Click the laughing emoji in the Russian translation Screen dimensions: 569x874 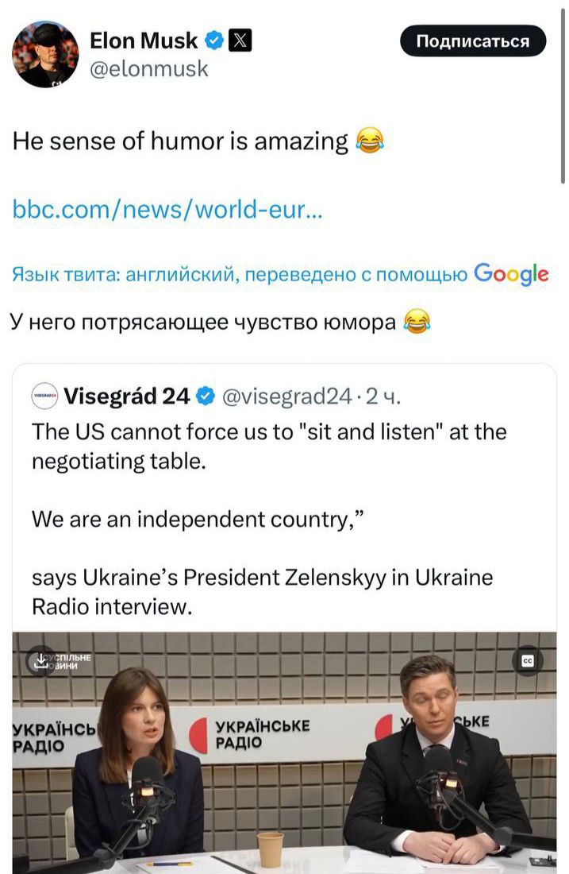point(417,322)
